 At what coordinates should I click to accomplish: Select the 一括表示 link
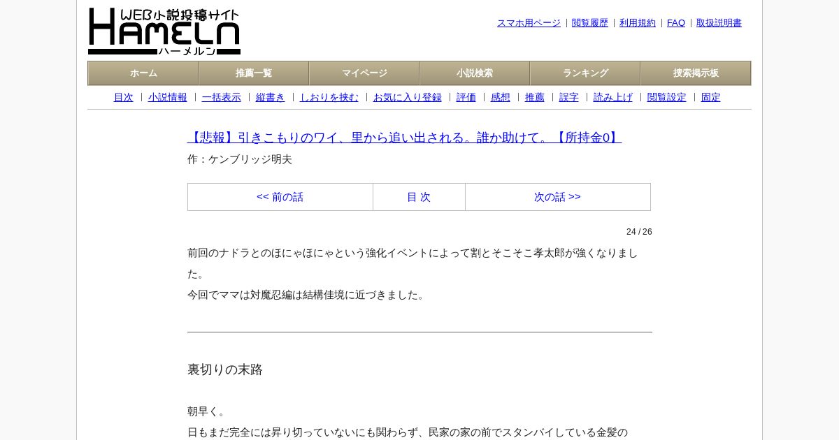(x=222, y=98)
